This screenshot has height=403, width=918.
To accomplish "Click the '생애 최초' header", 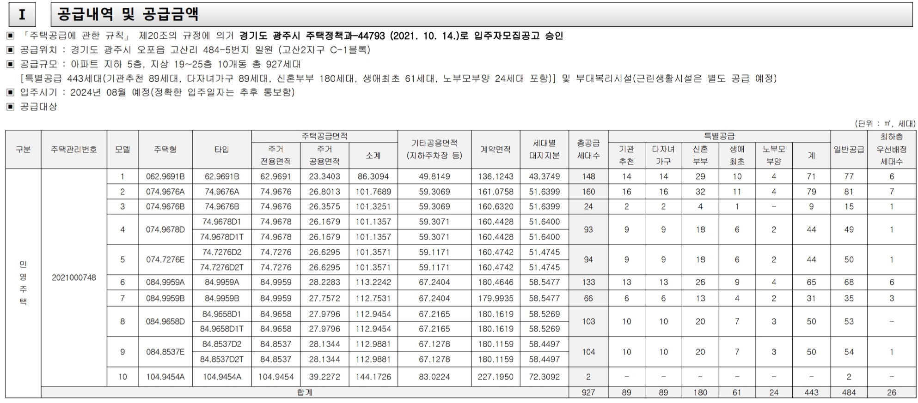I will click(737, 156).
